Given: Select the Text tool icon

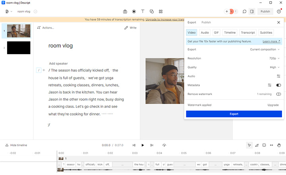Looking at the screenshot, I should [x=143, y=12].
